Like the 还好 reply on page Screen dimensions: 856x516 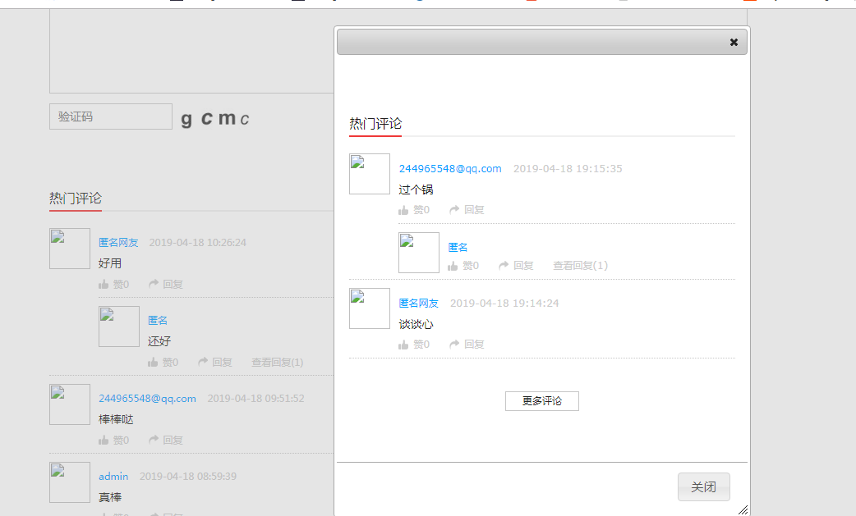point(163,363)
